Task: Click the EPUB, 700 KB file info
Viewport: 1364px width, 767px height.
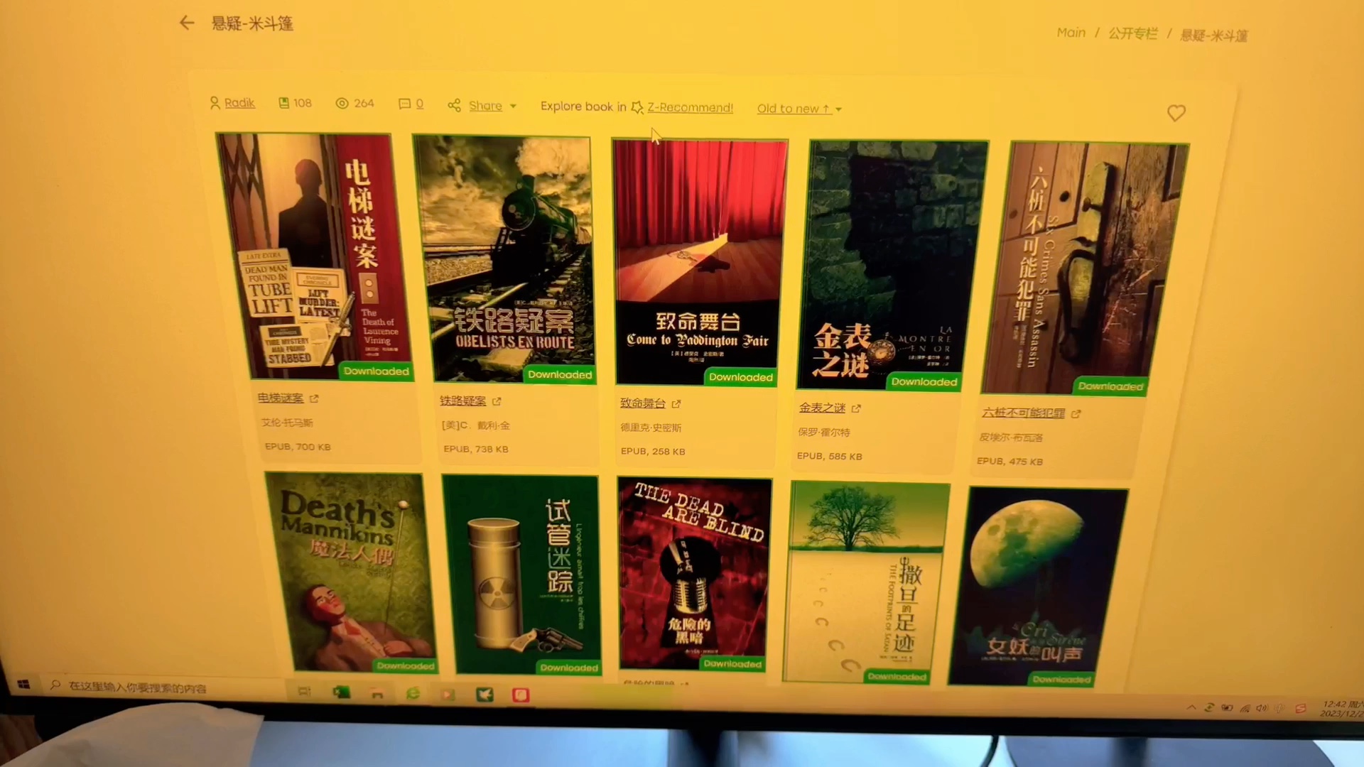Action: (298, 447)
